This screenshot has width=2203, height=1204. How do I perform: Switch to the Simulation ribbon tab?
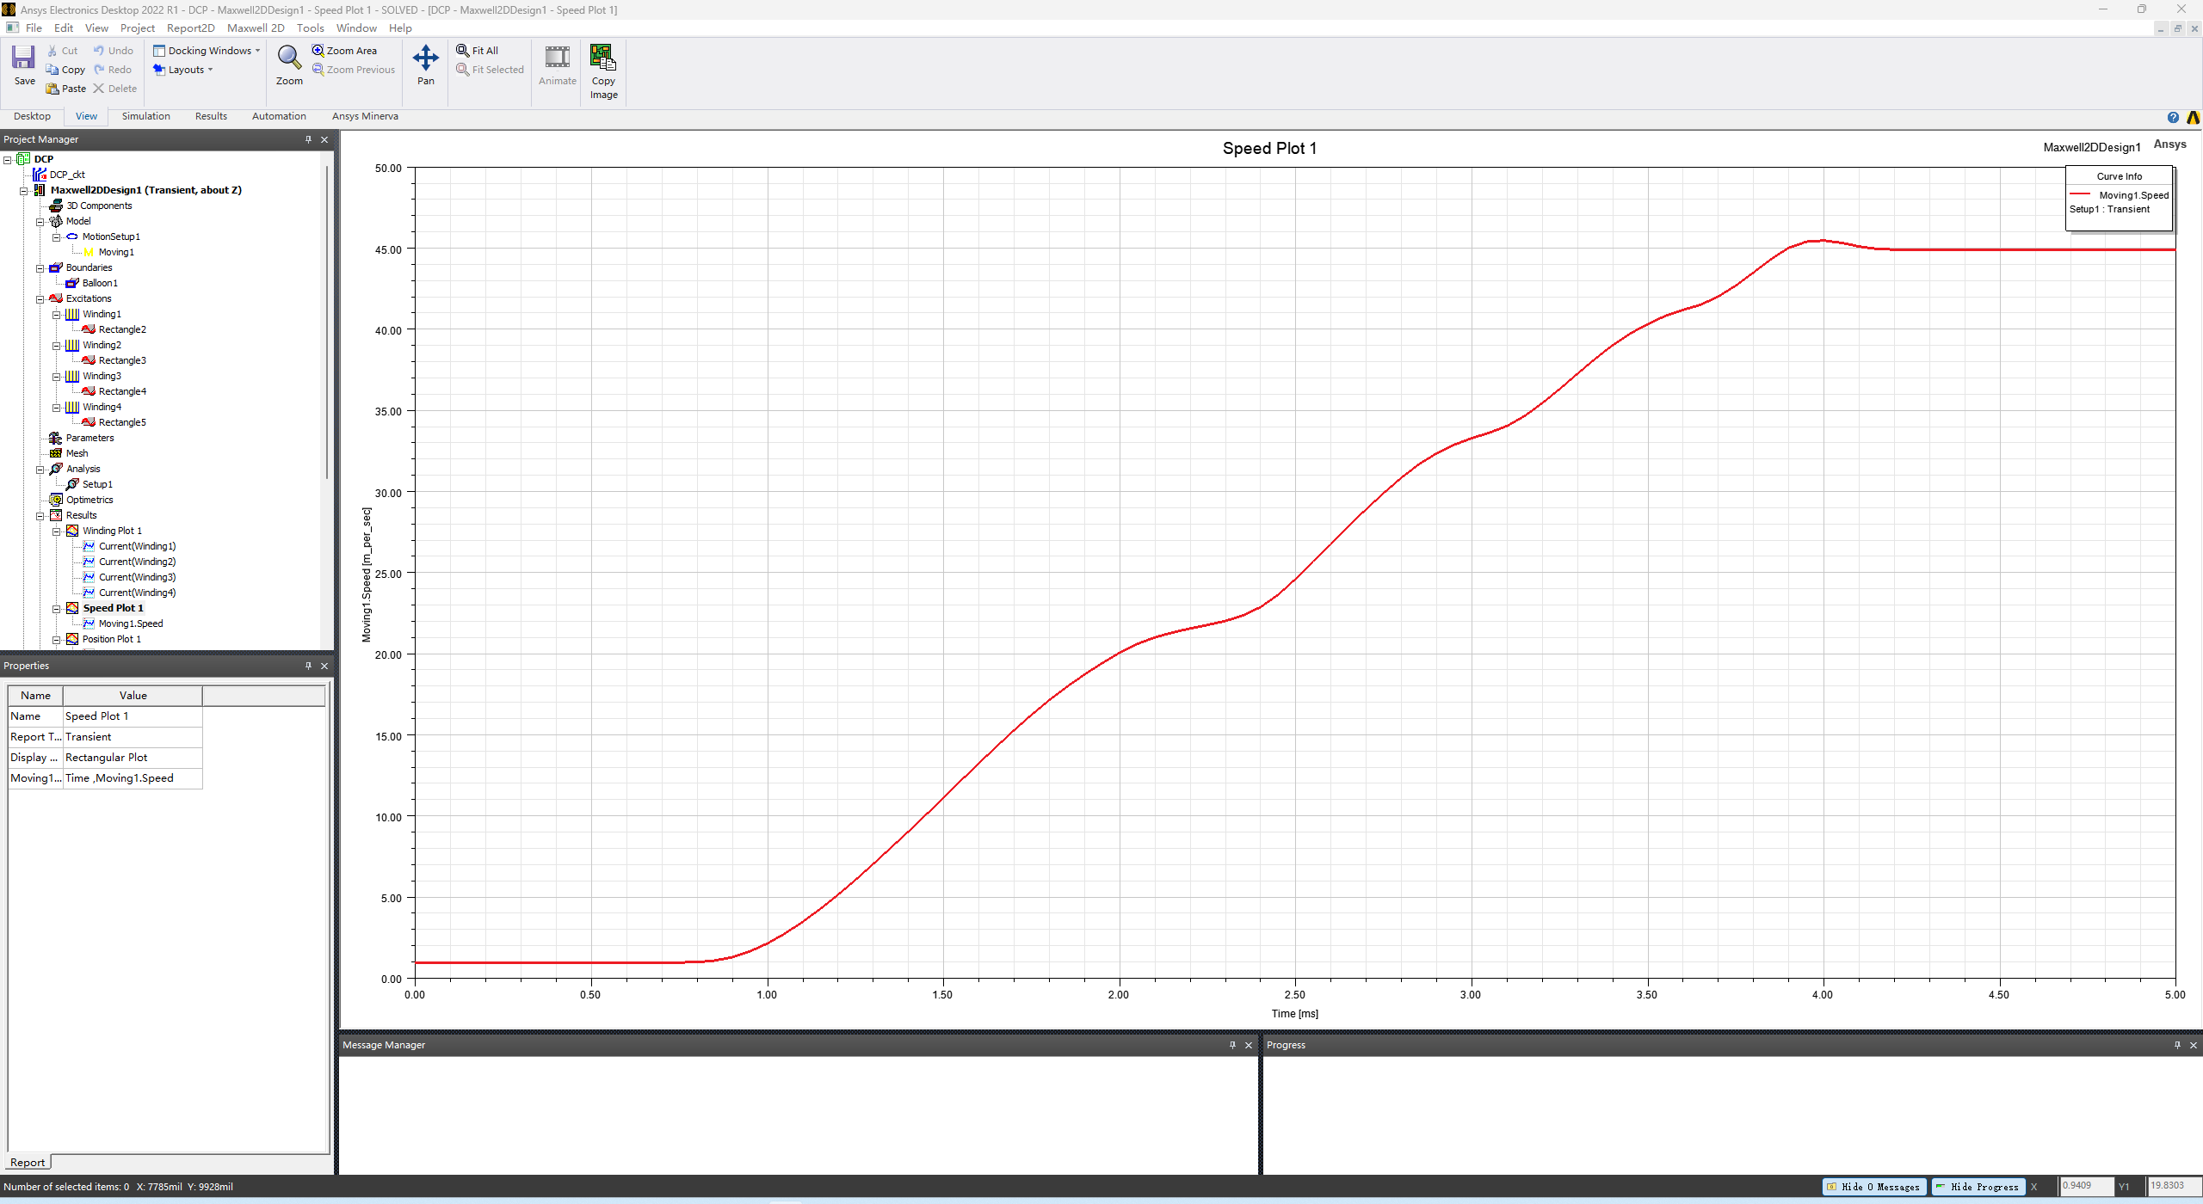(x=145, y=116)
